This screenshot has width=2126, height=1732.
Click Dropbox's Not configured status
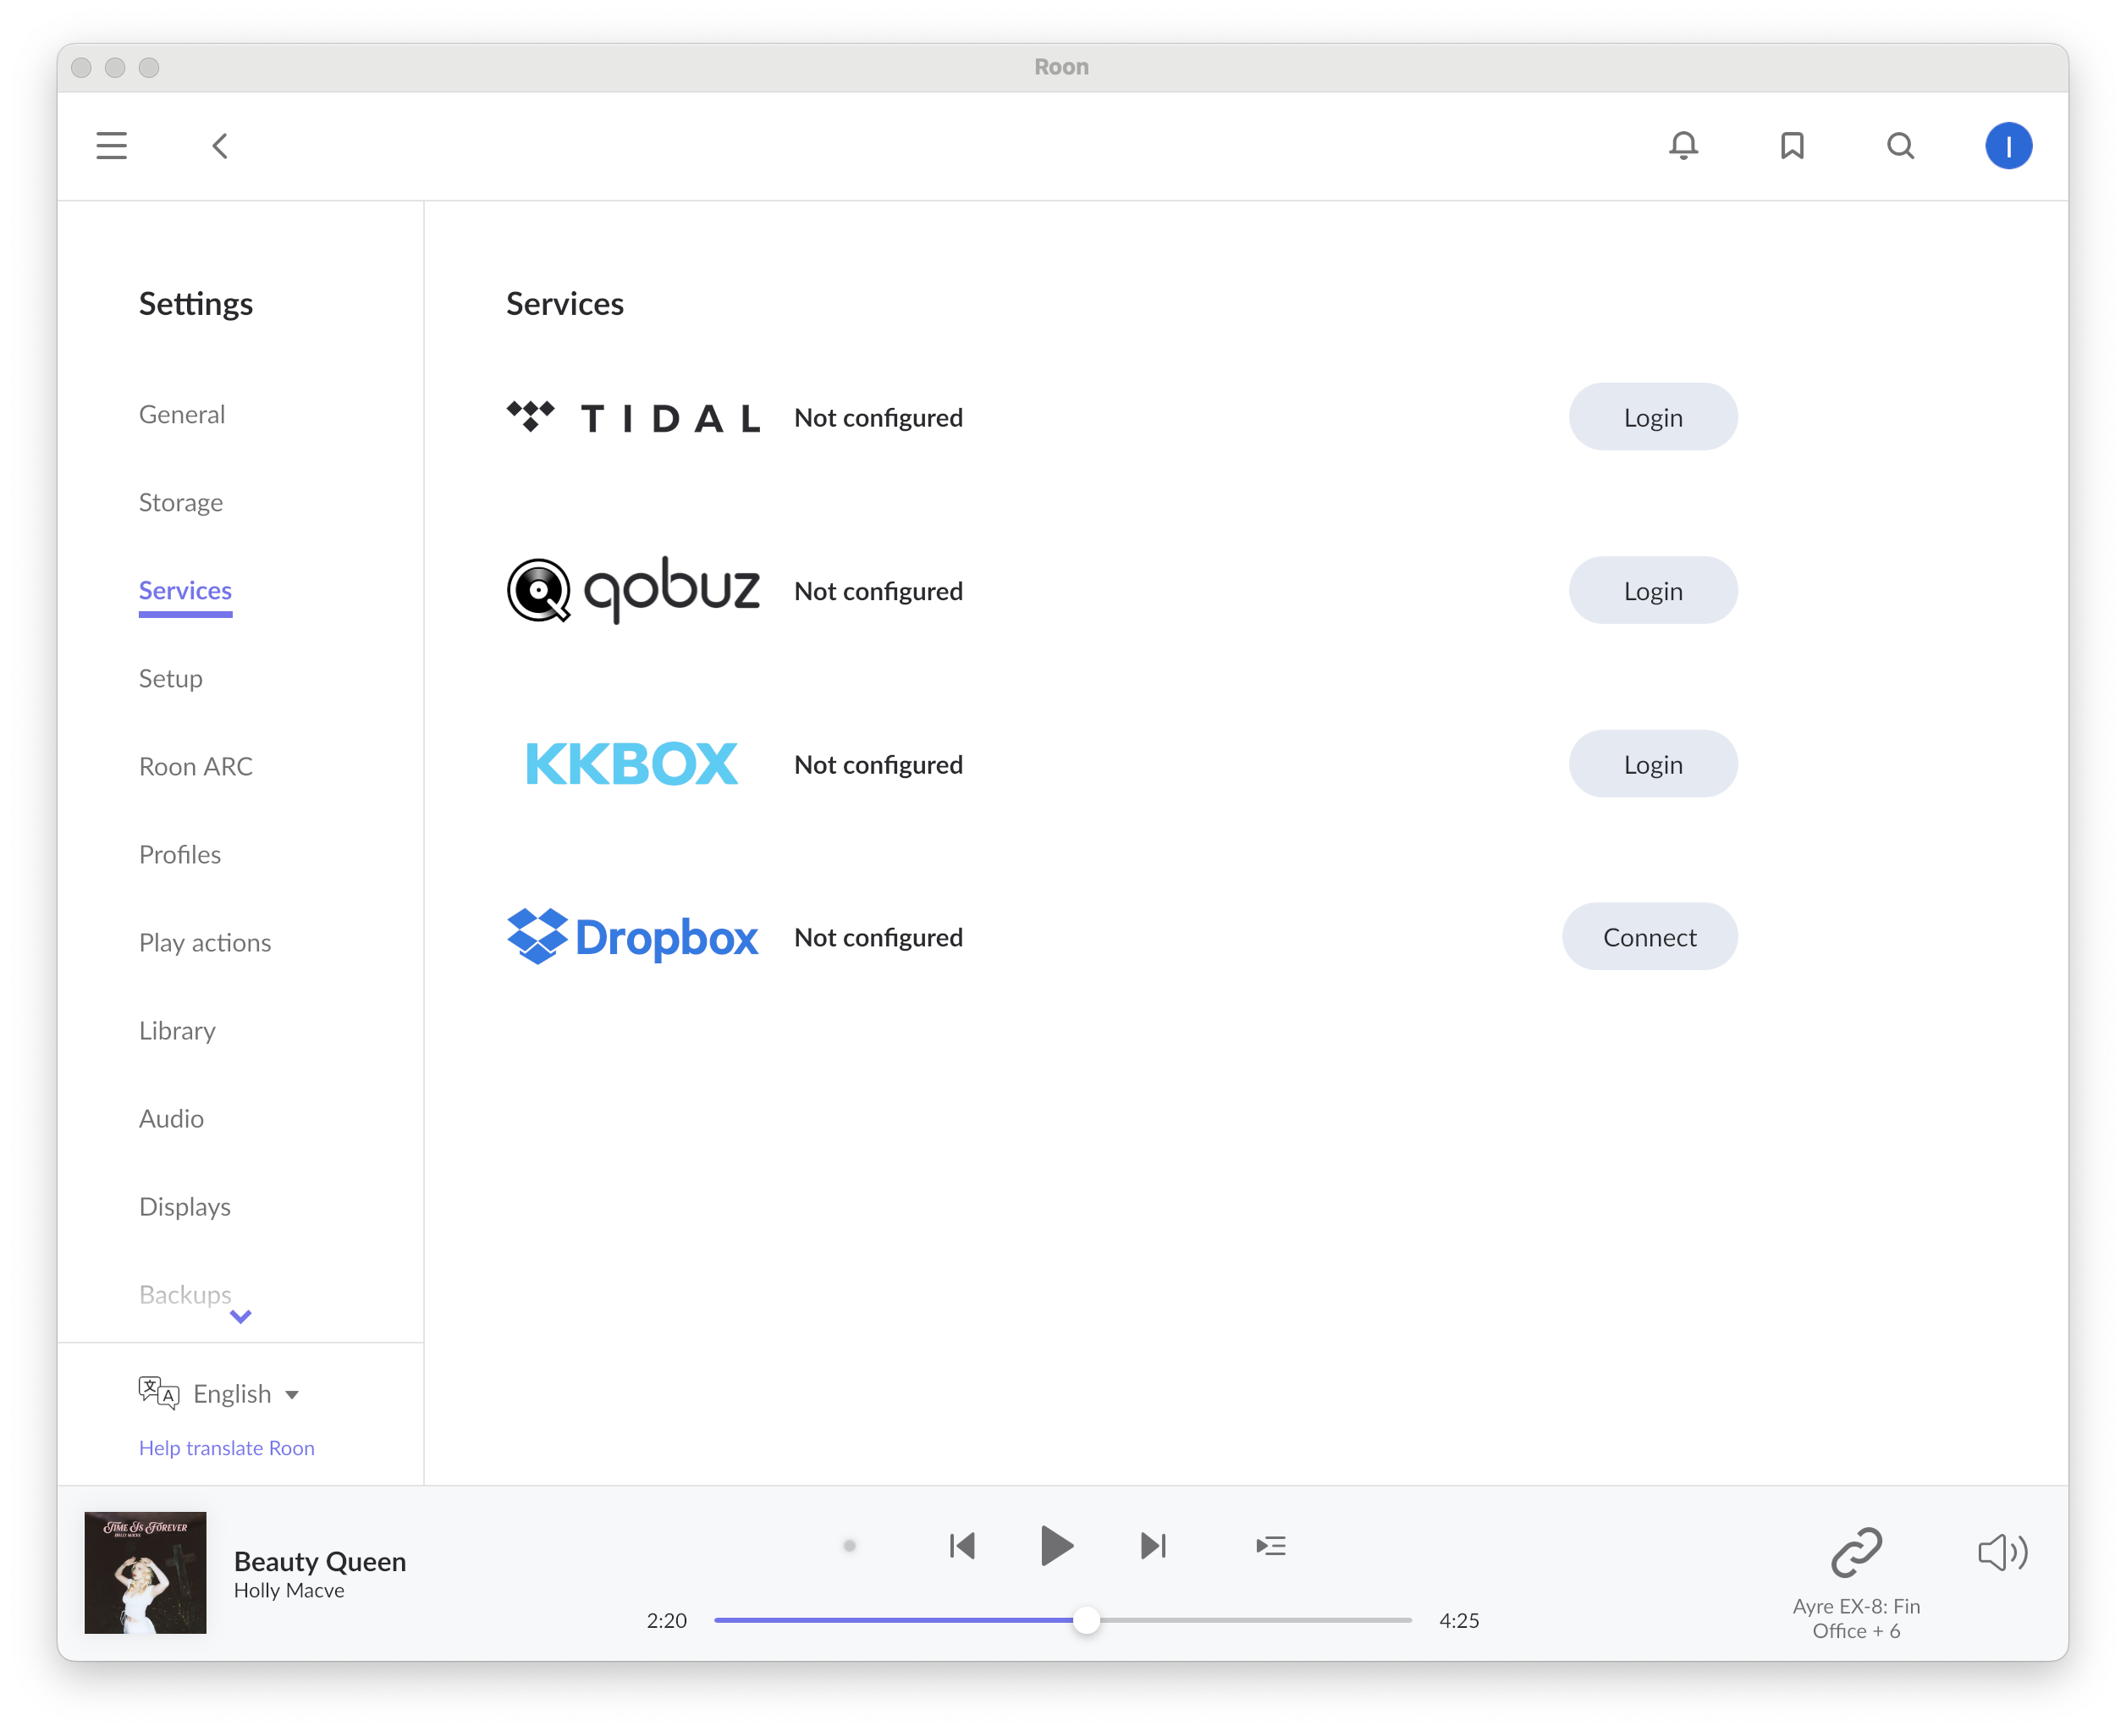pos(878,937)
